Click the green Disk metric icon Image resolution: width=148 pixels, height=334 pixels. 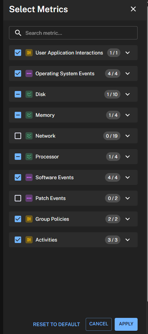[29, 94]
